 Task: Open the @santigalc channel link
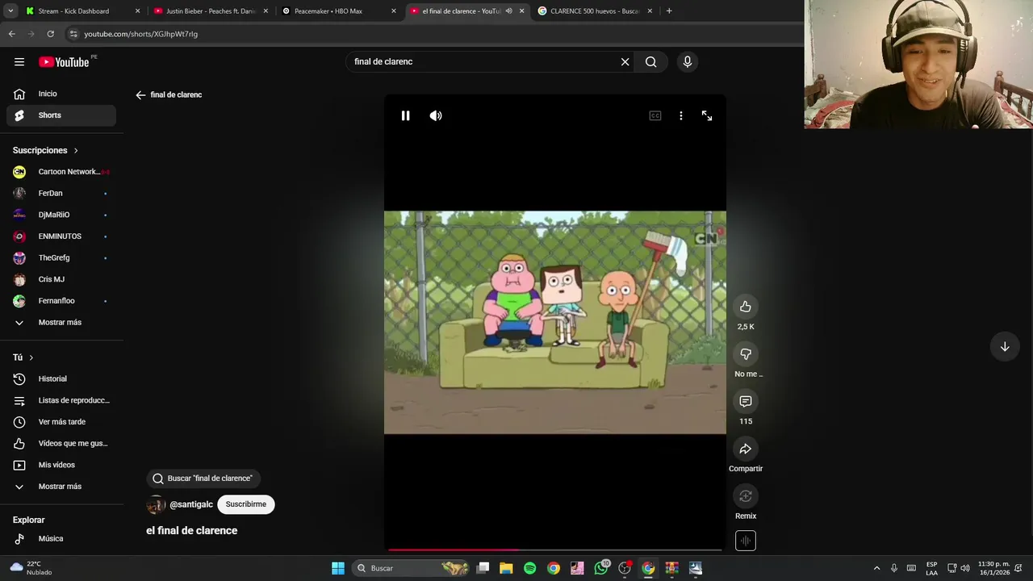pyautogui.click(x=191, y=504)
